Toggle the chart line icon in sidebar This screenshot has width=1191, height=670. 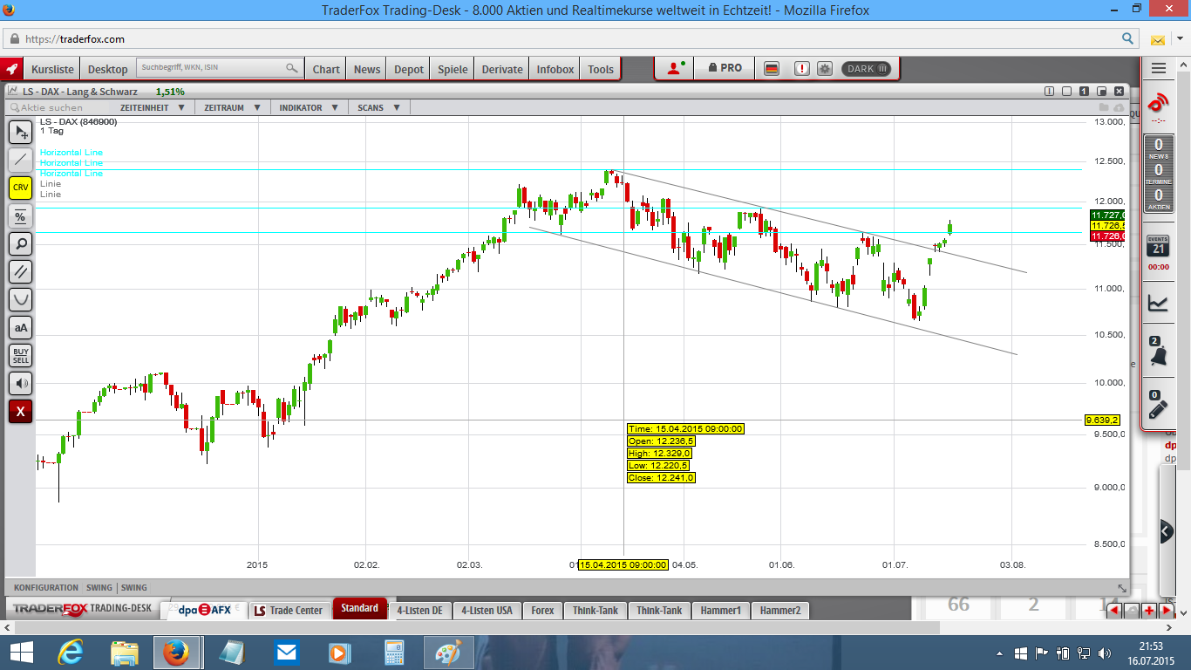point(1158,303)
